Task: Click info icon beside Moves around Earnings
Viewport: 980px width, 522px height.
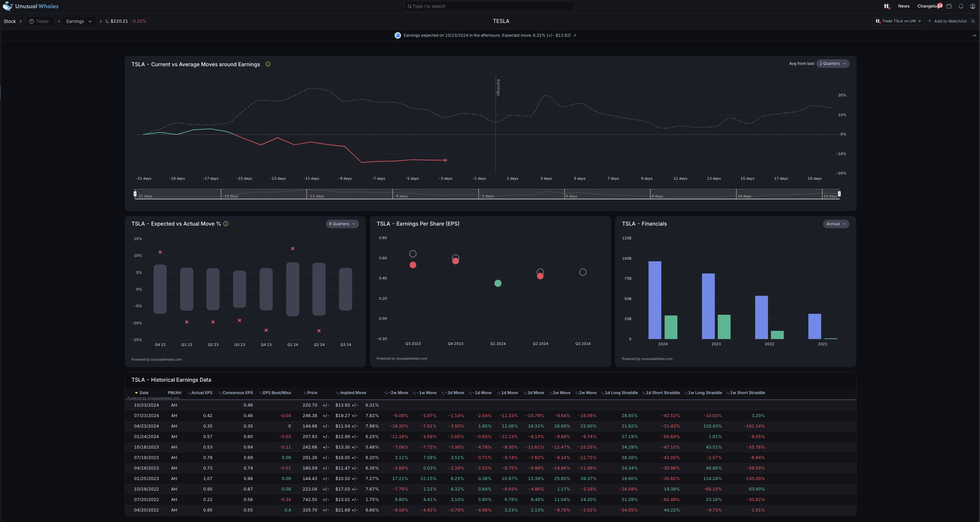Action: point(268,64)
